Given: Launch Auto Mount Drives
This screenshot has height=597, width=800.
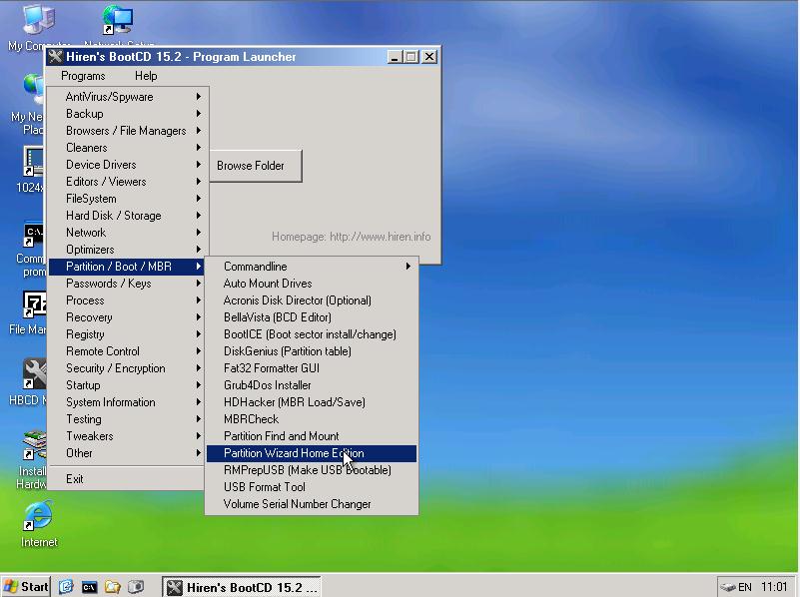Looking at the screenshot, I should point(312,284).
